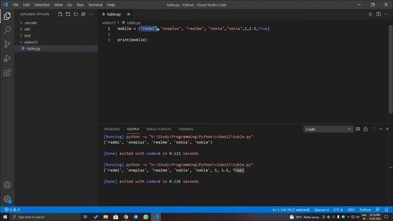Viewport: 393px width, 221px height.
Task: Click the errors and warnings status indicator
Action: click(12, 210)
